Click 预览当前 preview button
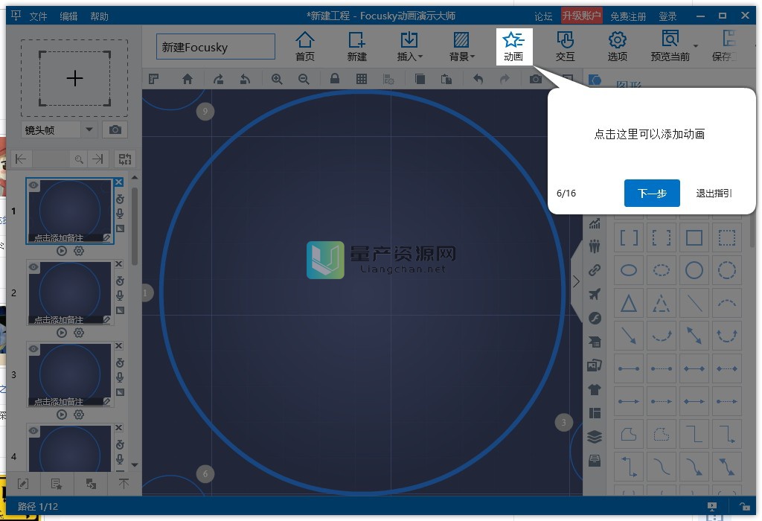 [x=670, y=47]
